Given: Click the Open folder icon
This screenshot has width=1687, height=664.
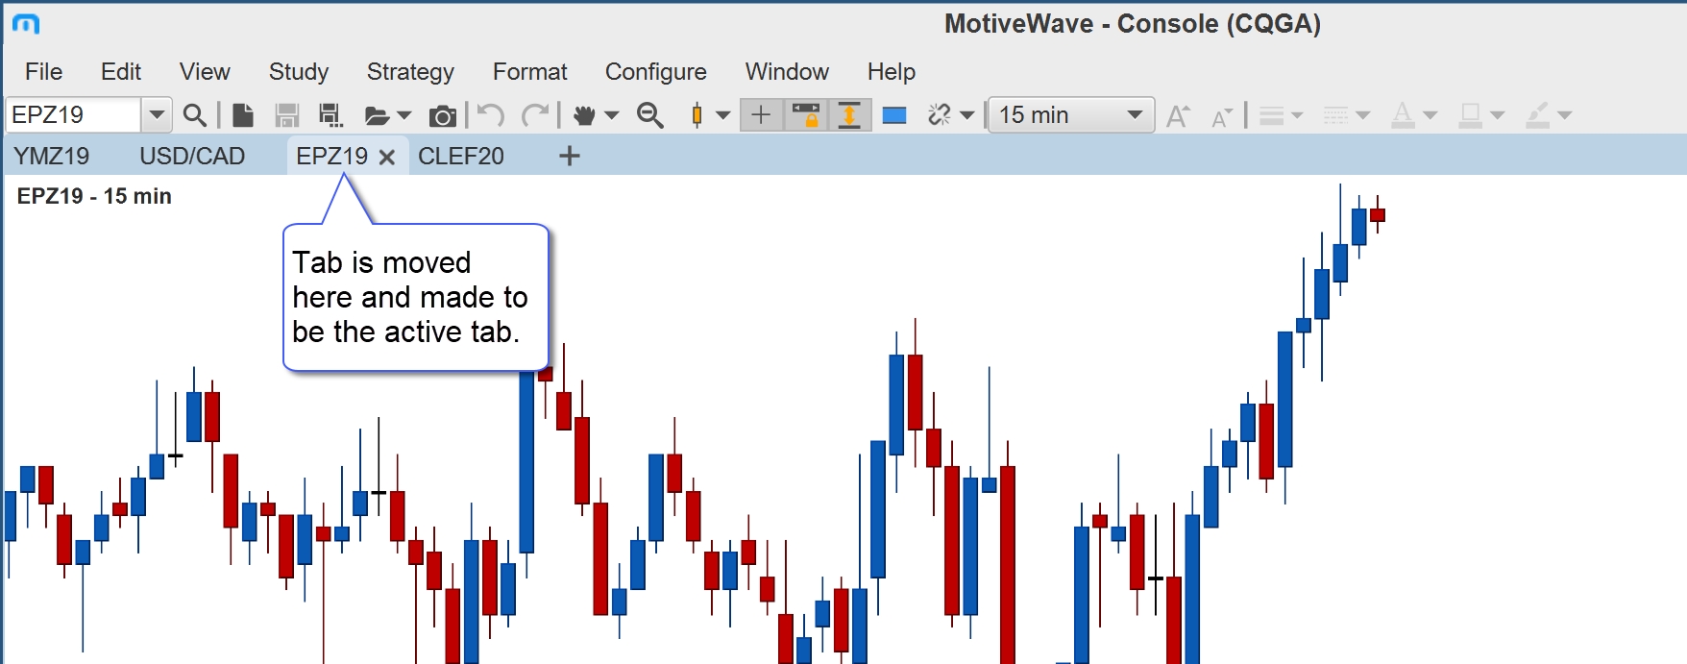Looking at the screenshot, I should tap(377, 116).
